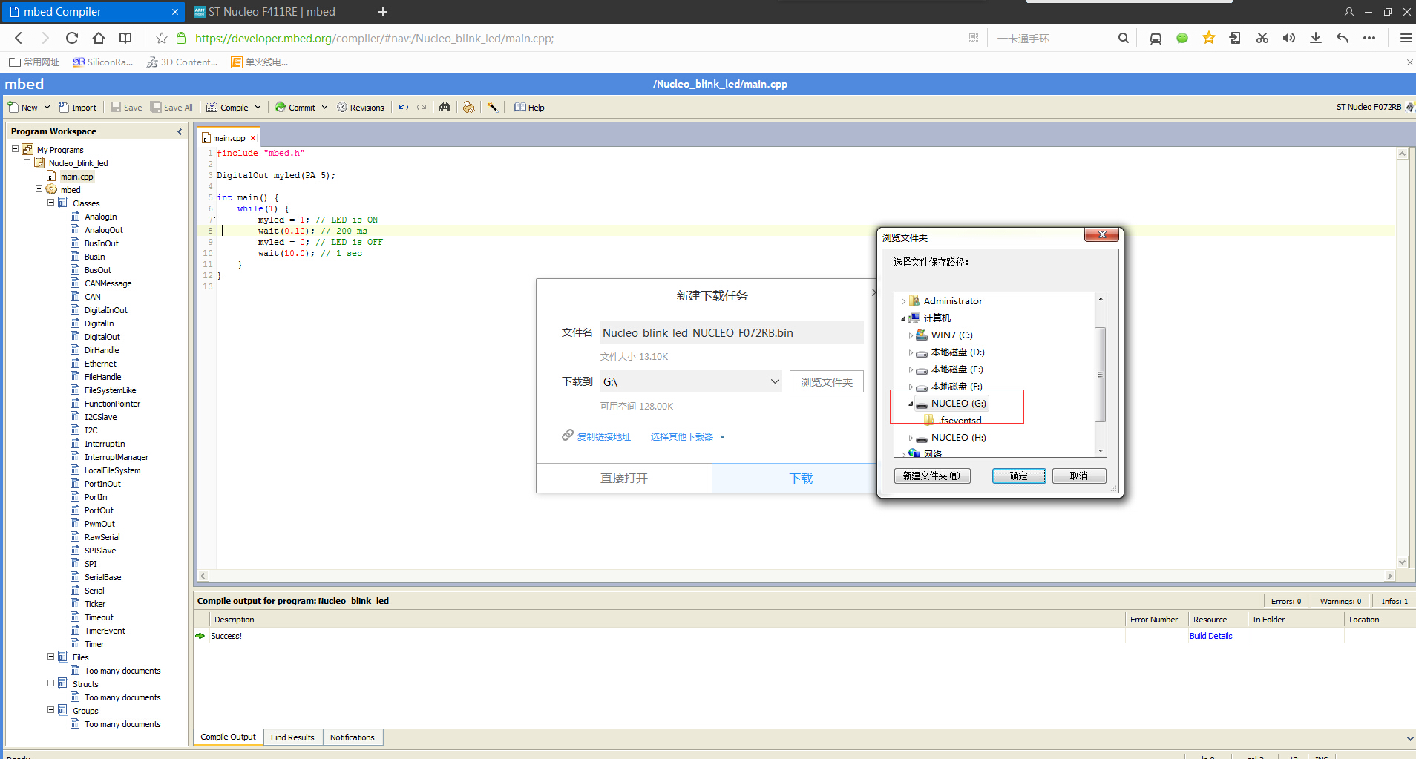This screenshot has height=759, width=1416.
Task: Click the folder dialog vertical scrollbar
Action: [x=1101, y=375]
